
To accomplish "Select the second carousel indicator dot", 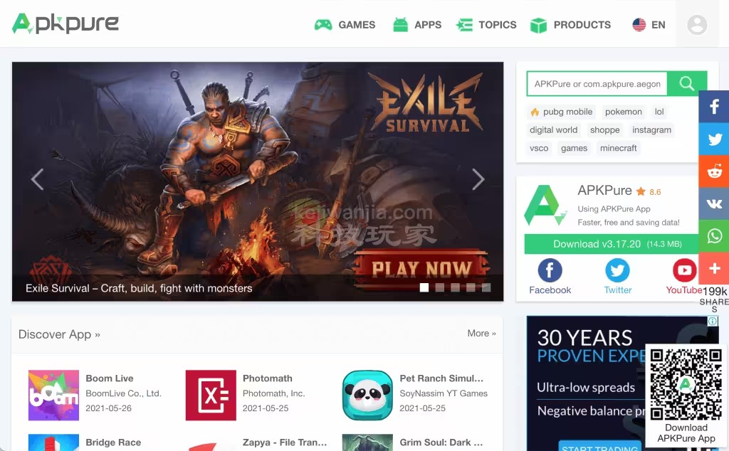I will point(439,287).
